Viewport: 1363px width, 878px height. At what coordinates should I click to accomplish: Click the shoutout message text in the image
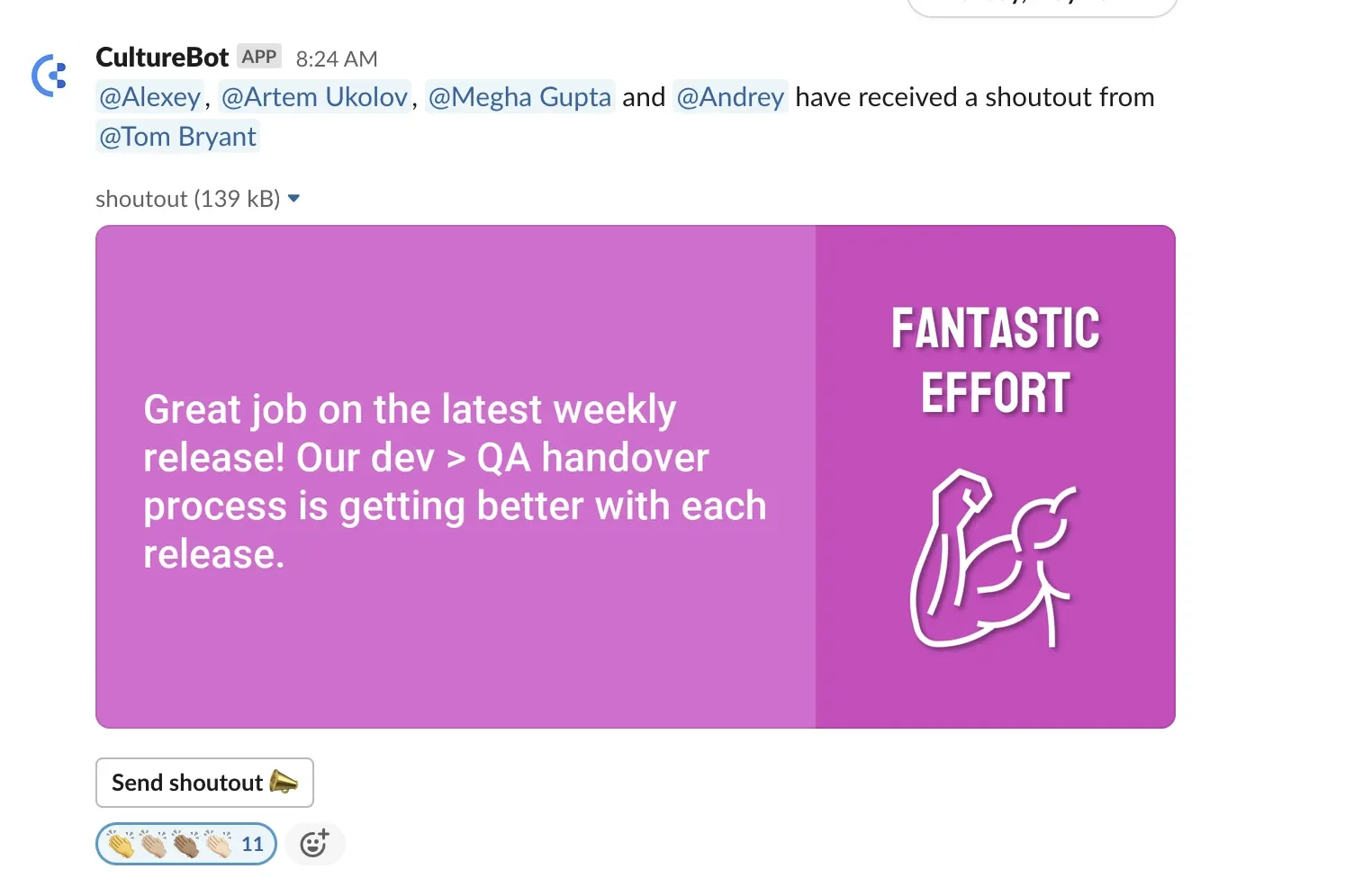tap(455, 481)
